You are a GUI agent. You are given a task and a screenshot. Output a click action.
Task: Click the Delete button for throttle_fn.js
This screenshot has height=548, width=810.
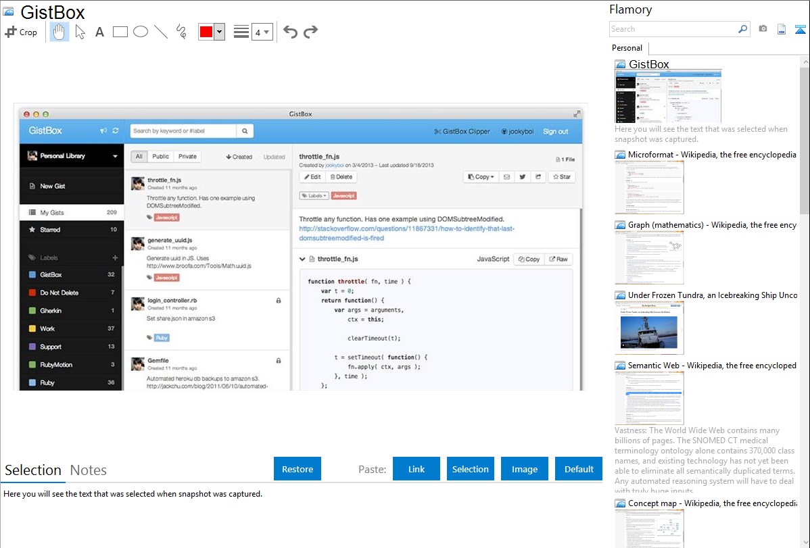click(341, 176)
